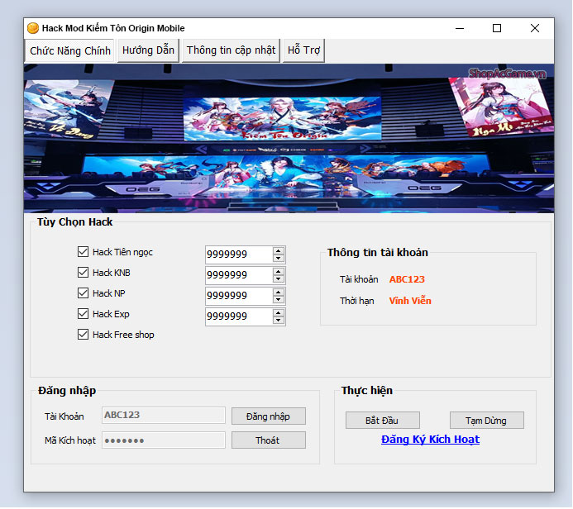
Task: Toggle the Hack KNB checkbox
Action: point(83,273)
